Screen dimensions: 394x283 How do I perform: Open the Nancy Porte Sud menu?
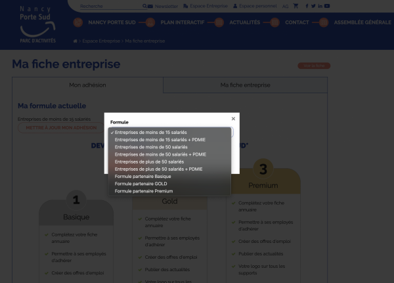pyautogui.click(x=112, y=22)
